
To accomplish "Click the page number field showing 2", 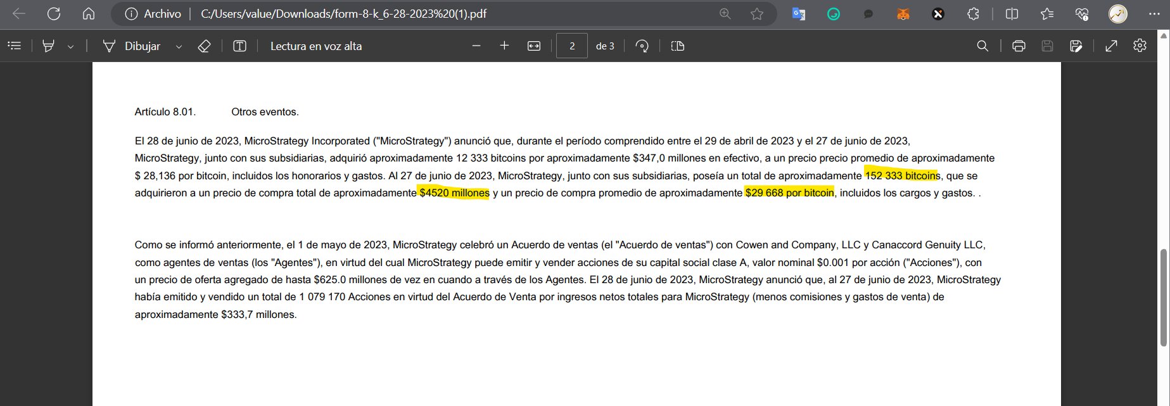I will [572, 46].
